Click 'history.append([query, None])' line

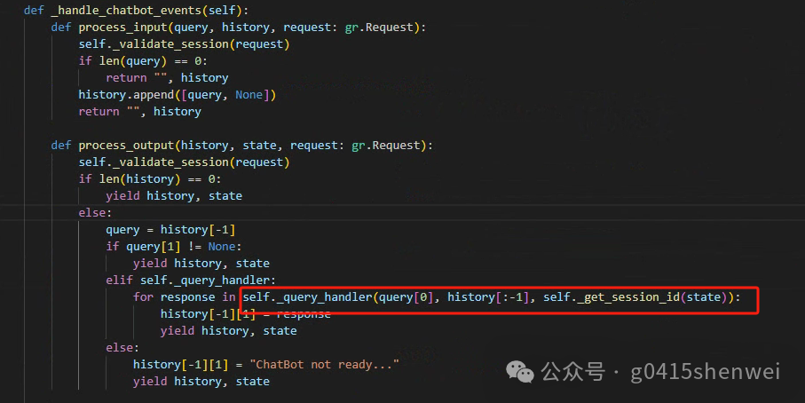[x=178, y=95]
